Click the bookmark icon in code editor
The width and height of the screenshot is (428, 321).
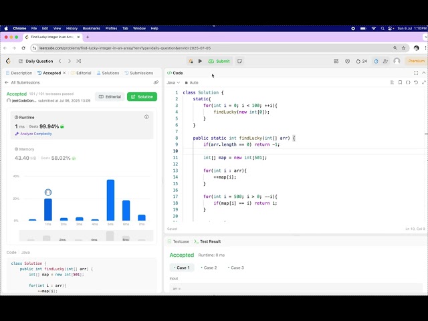pos(400,82)
